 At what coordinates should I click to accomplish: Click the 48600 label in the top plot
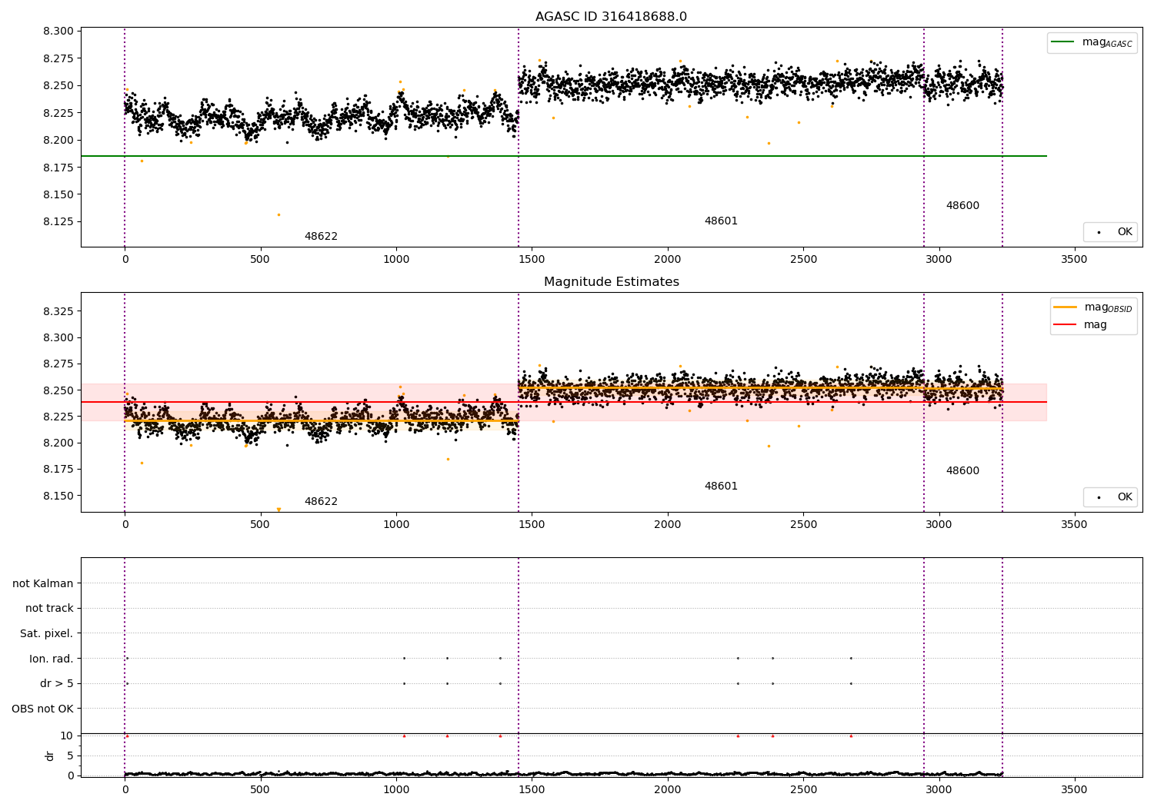(962, 206)
